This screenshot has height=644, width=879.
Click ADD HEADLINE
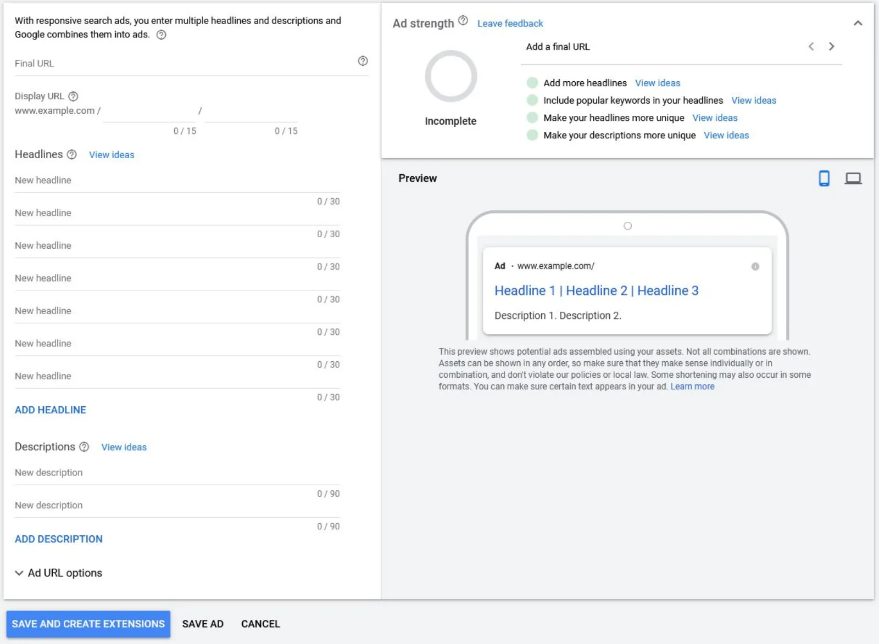coord(51,410)
